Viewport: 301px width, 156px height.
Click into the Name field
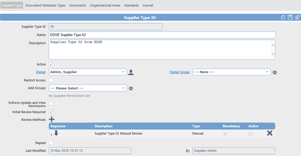[162, 35]
